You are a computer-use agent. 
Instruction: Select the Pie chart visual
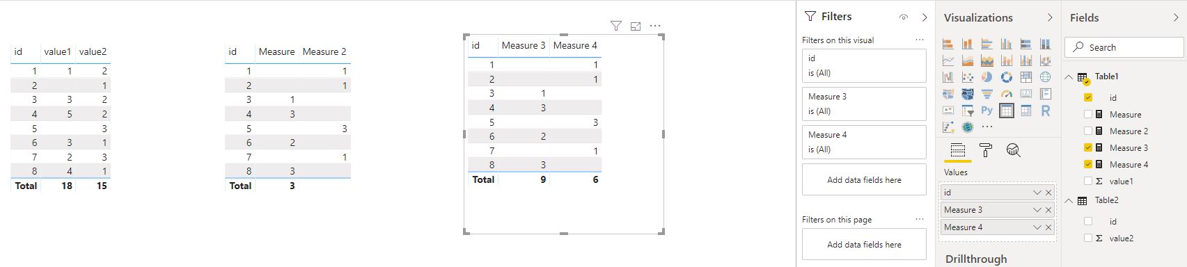(x=987, y=77)
